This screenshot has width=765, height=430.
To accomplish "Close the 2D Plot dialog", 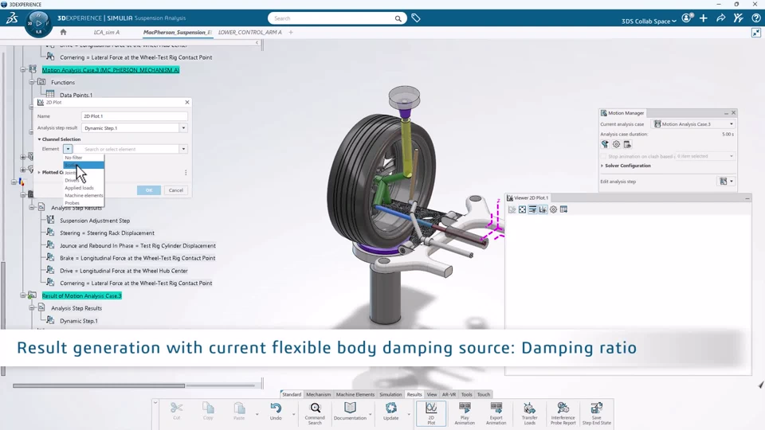I will pos(186,103).
